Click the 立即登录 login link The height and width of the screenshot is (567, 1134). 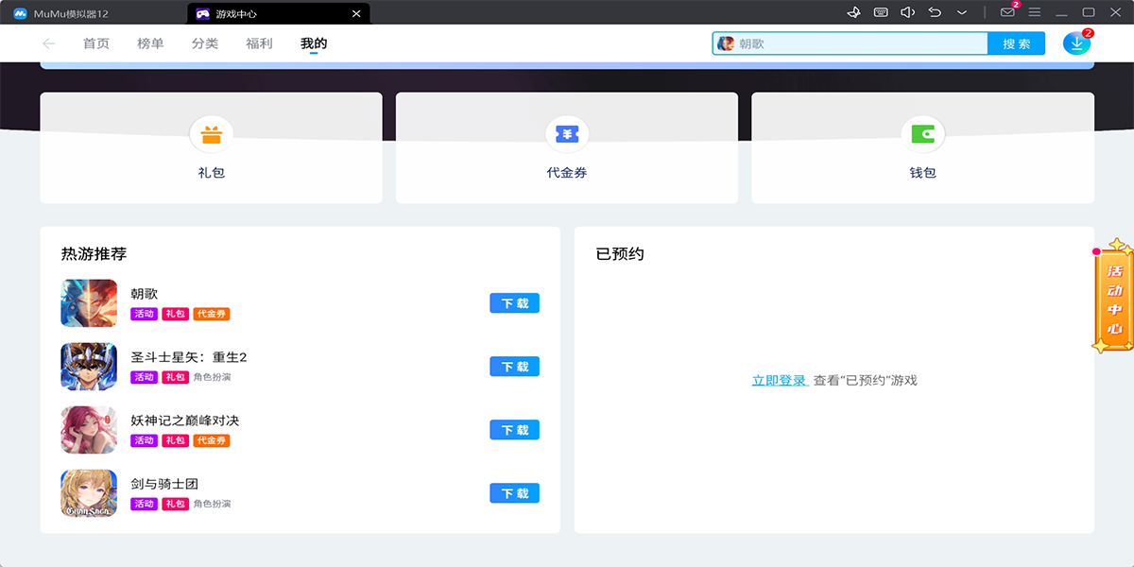tap(779, 381)
